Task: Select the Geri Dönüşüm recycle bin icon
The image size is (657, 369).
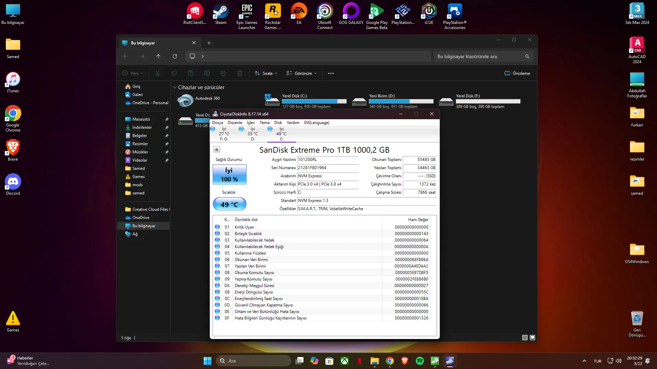Action: (637, 324)
